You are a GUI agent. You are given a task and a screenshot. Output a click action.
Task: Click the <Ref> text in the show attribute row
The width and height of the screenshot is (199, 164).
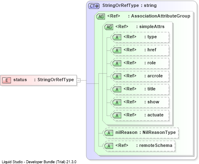(x=130, y=102)
